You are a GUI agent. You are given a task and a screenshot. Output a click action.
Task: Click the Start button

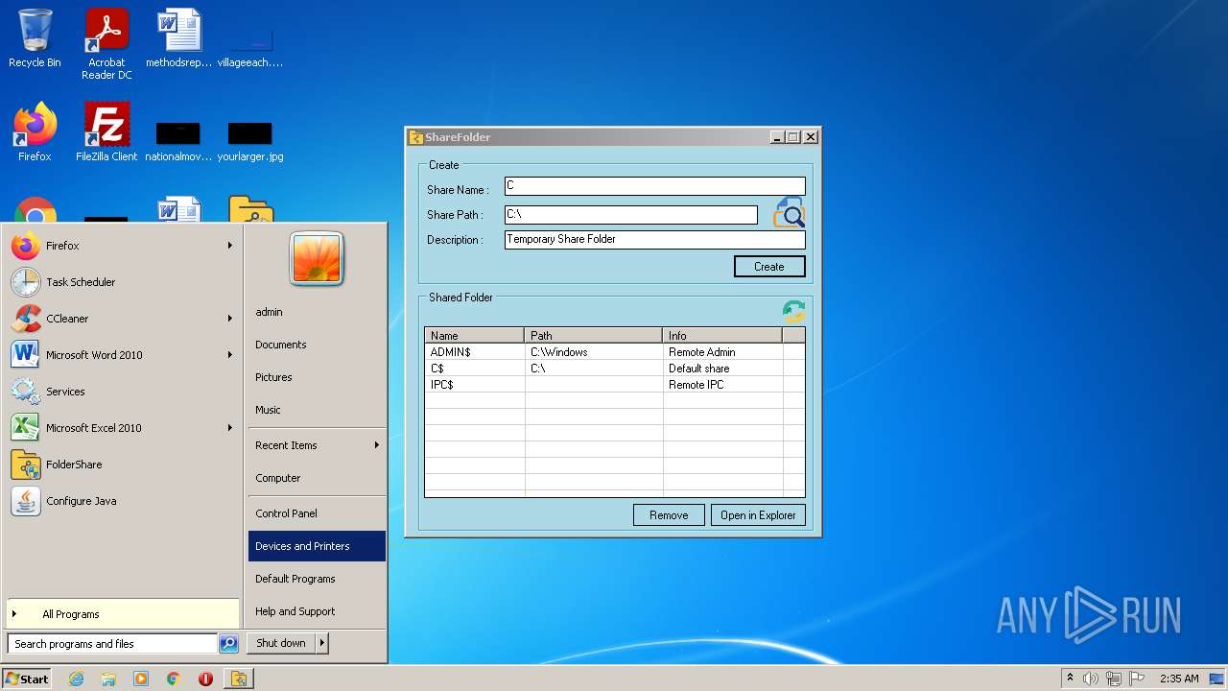[27, 679]
